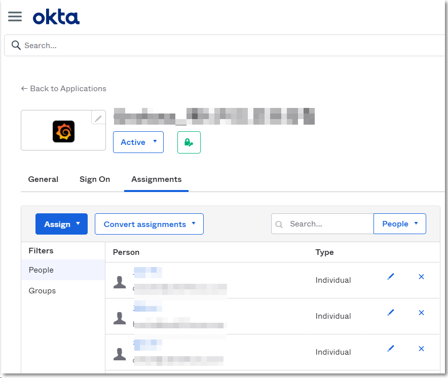
Task: Switch to the Sign On tab
Action: tap(95, 179)
